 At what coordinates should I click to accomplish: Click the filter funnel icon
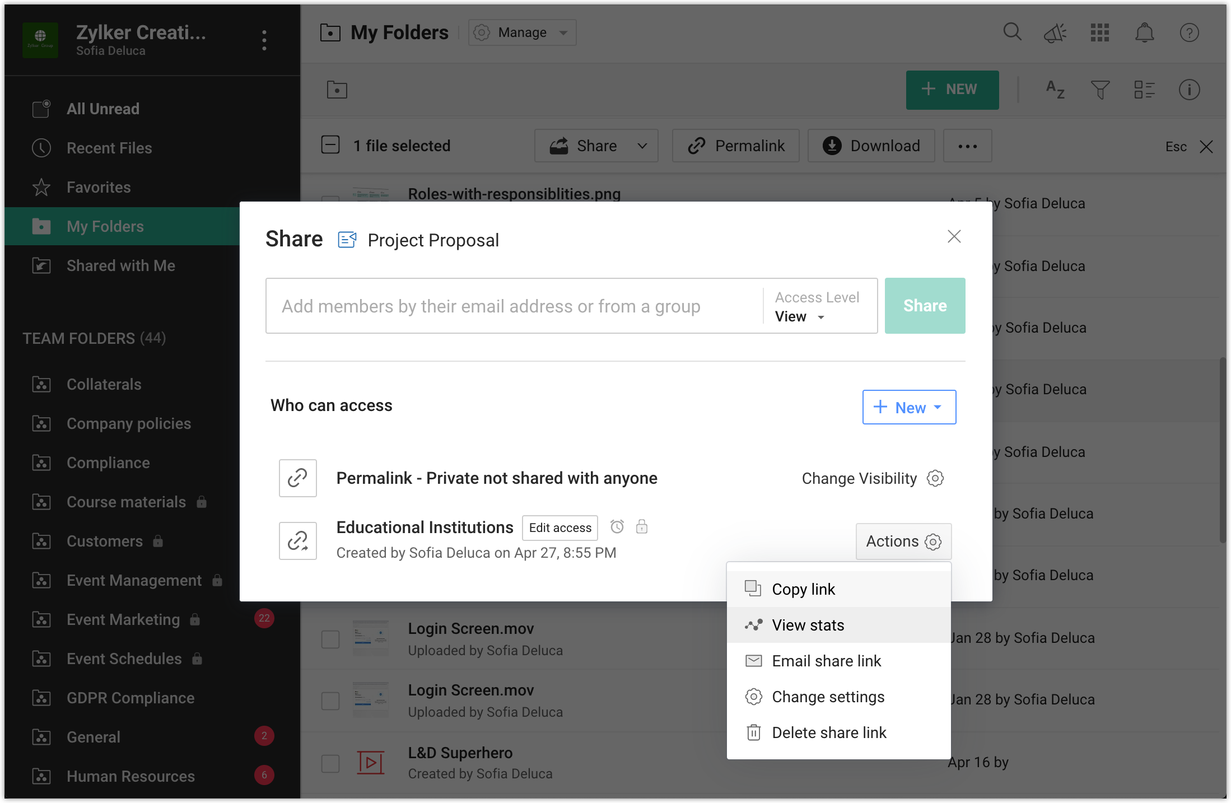1100,90
